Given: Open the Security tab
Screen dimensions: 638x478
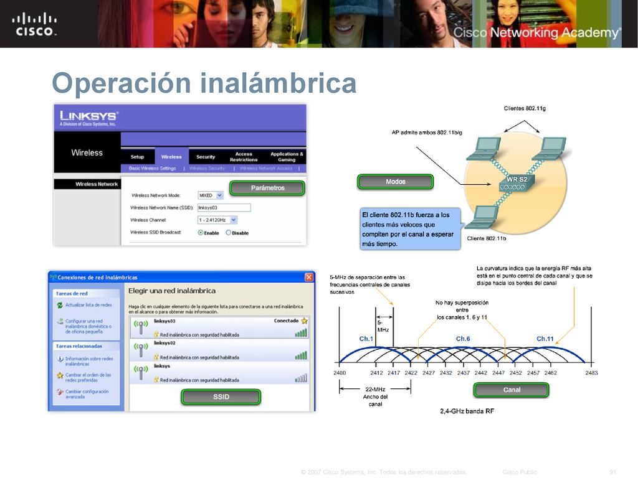Looking at the screenshot, I should [206, 157].
